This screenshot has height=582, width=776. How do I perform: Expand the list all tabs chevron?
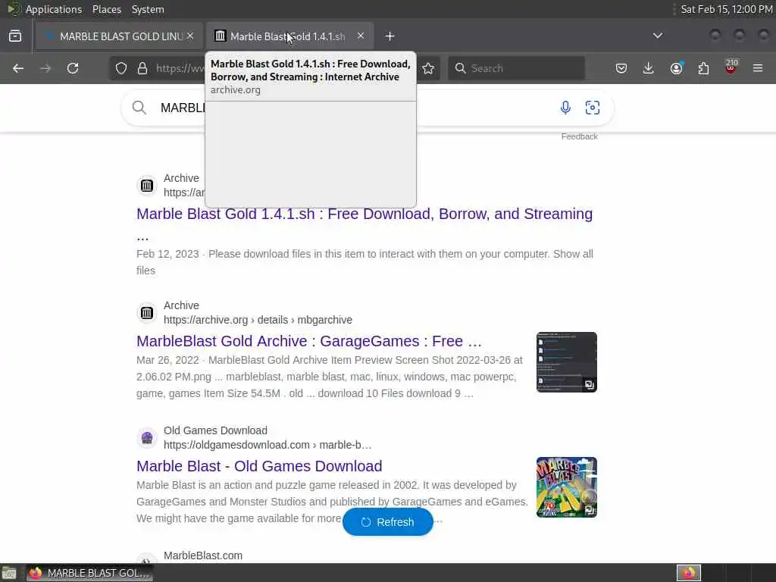pyautogui.click(x=658, y=36)
